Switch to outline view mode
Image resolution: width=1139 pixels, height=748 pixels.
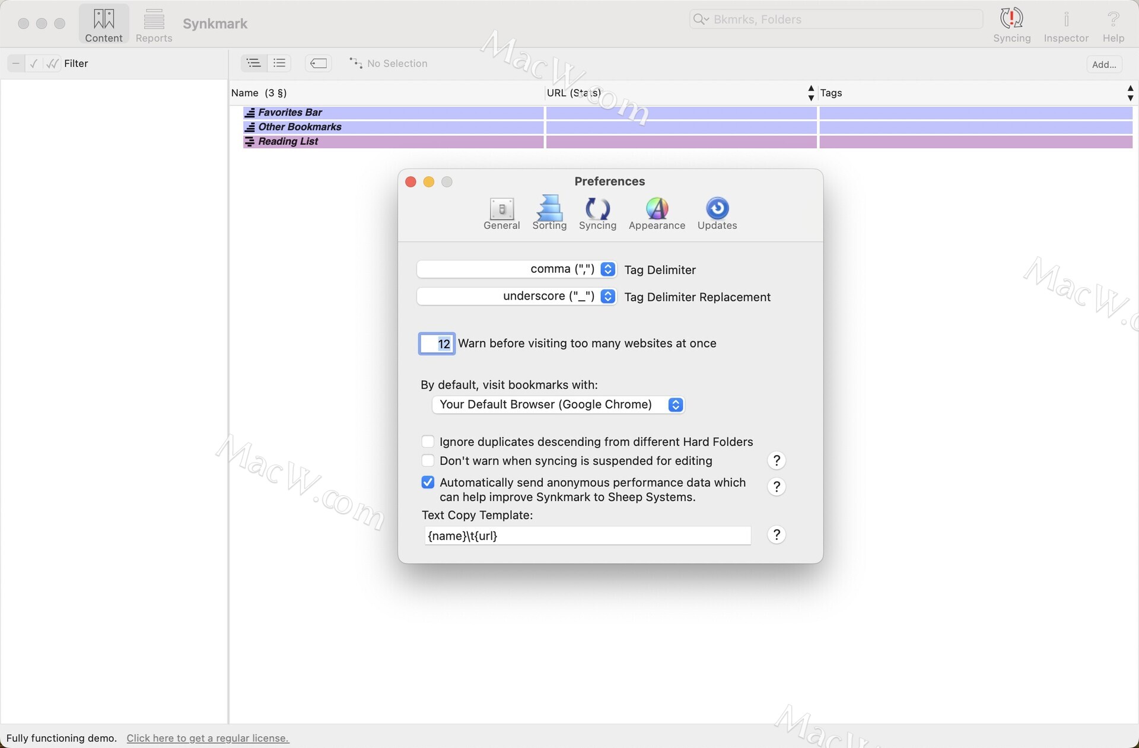[253, 63]
